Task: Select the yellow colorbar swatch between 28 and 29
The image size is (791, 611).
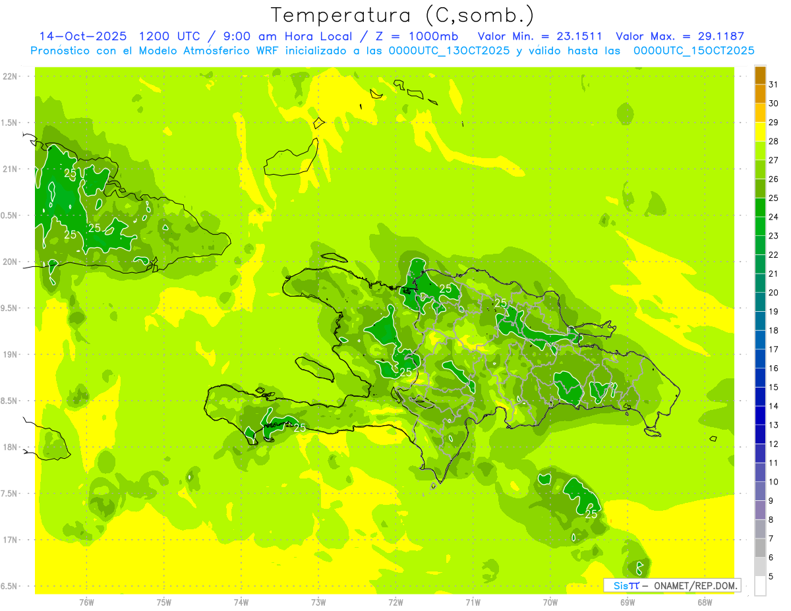Action: click(x=760, y=132)
